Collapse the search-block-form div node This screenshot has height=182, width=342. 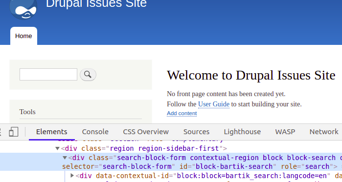click(65, 158)
